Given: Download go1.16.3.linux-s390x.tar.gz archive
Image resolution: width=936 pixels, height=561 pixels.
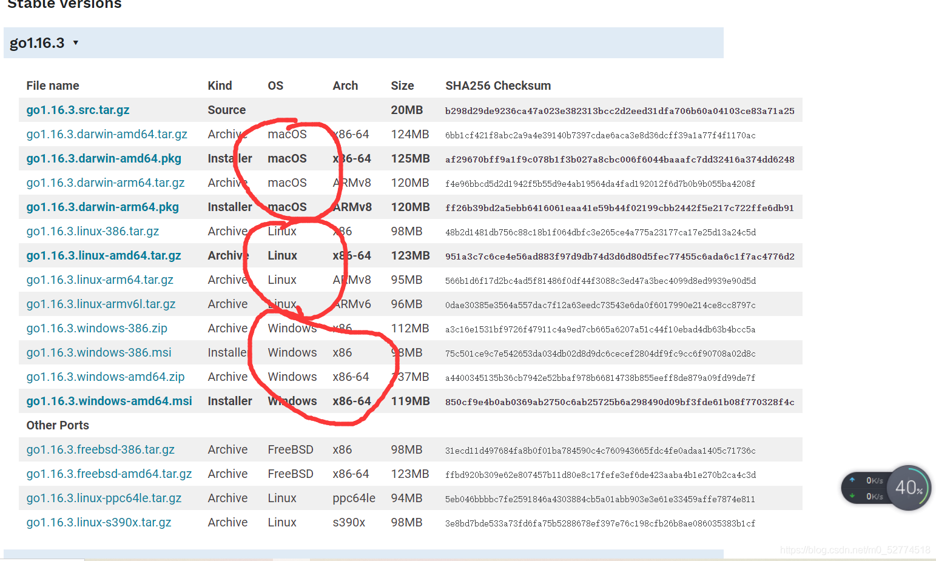Looking at the screenshot, I should click(99, 522).
